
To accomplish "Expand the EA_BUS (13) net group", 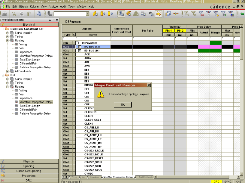I will (80, 47).
